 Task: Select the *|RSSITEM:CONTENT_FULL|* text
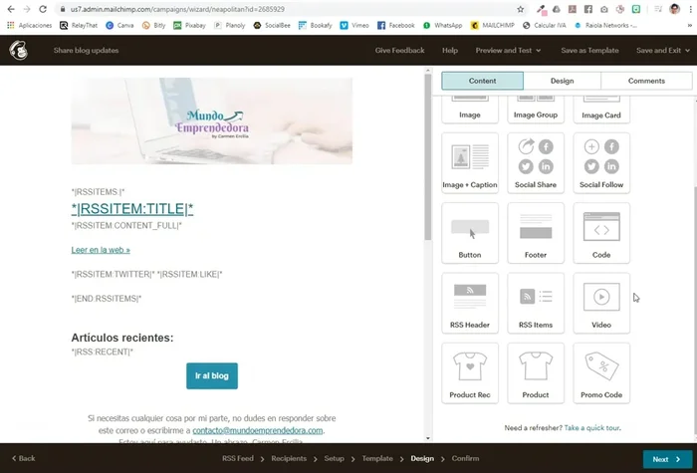[x=126, y=226]
